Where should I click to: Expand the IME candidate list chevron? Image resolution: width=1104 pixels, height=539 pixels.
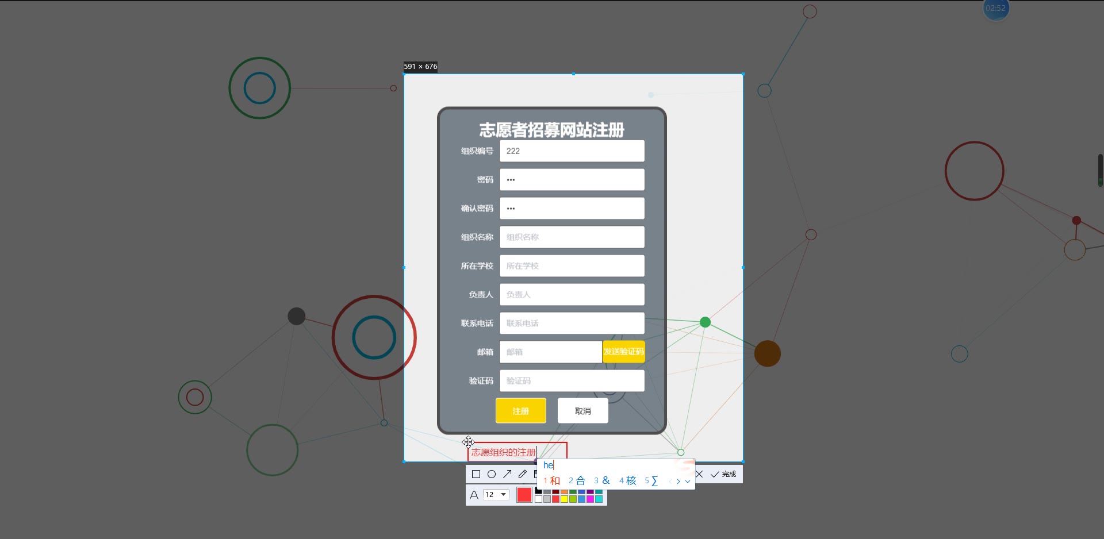coord(688,482)
